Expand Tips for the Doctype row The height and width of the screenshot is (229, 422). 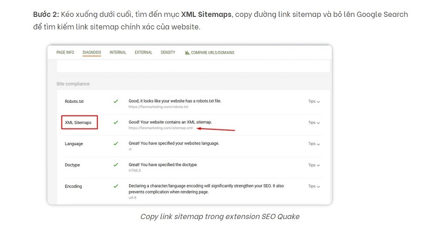[x=314, y=165]
